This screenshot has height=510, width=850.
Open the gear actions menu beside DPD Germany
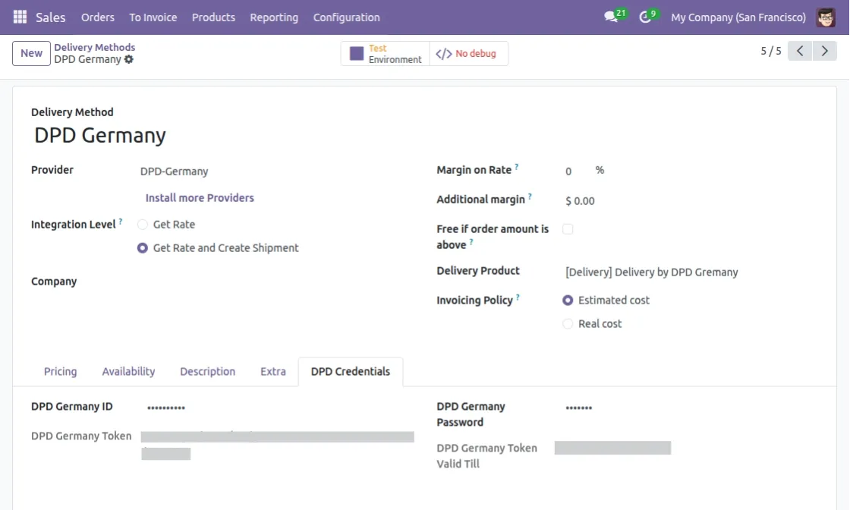coord(128,60)
